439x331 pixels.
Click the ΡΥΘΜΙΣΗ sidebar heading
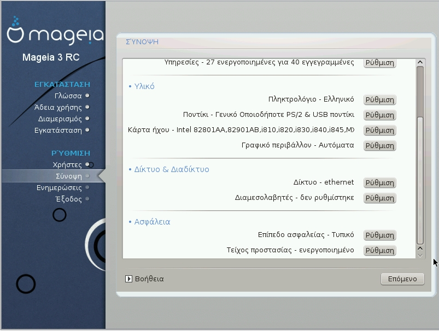click(71, 153)
